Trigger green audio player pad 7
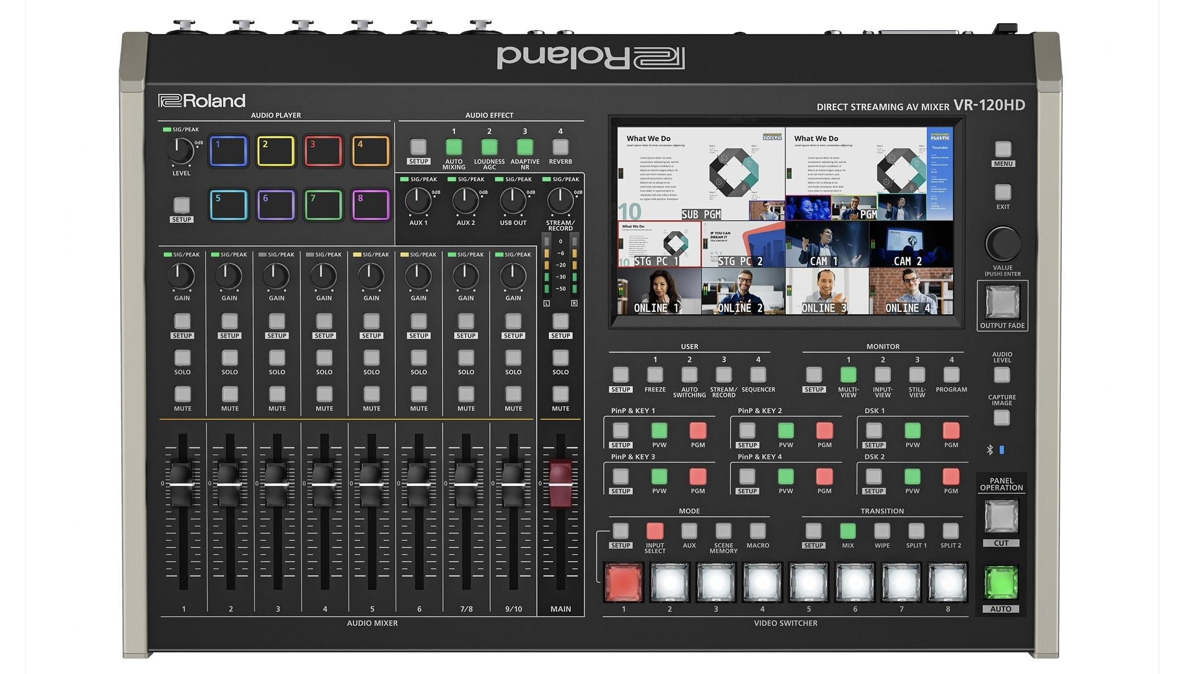The image size is (1199, 674). (x=323, y=204)
